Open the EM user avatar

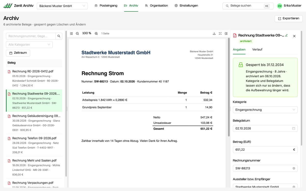coord(280,6)
